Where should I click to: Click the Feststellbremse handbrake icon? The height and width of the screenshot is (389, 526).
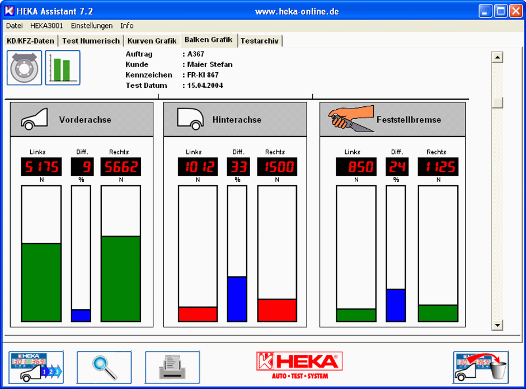point(351,119)
